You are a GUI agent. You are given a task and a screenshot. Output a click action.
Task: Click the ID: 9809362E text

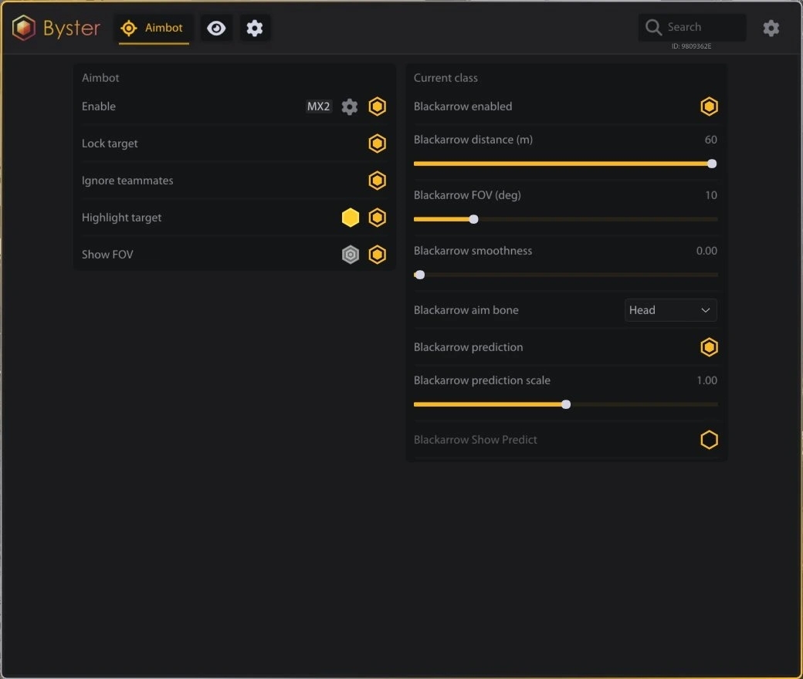[x=691, y=46]
